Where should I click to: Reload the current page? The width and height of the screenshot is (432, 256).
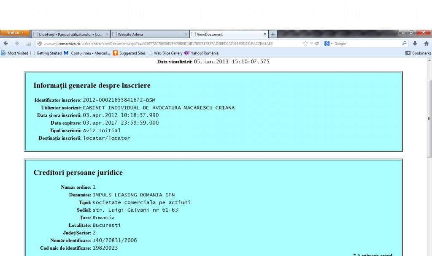[317, 44]
